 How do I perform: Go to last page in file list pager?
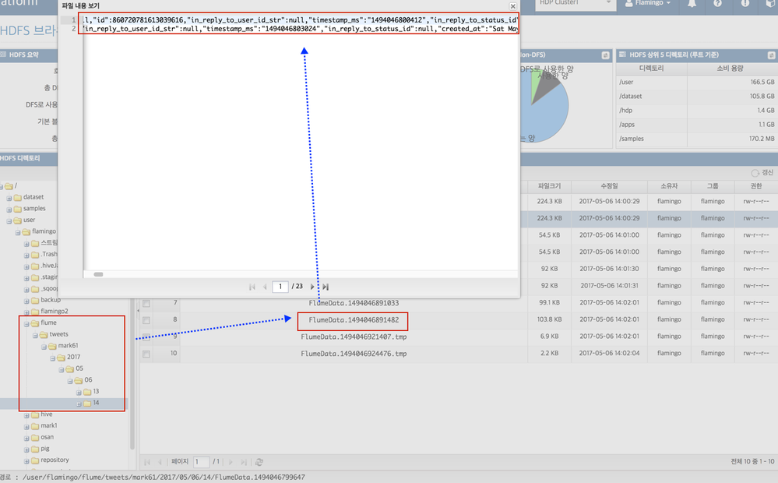point(244,462)
